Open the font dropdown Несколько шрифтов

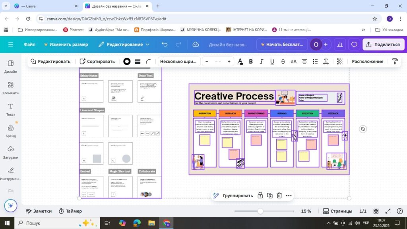pos(178,61)
